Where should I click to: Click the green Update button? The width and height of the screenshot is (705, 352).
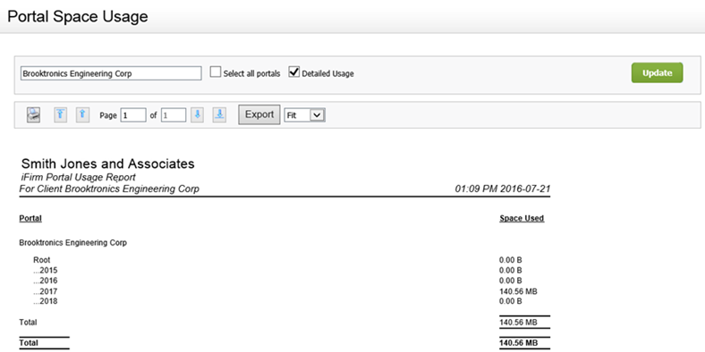pyautogui.click(x=657, y=72)
